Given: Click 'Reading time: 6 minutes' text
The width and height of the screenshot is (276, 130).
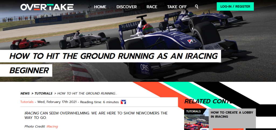Looking at the screenshot, I should [99, 102].
